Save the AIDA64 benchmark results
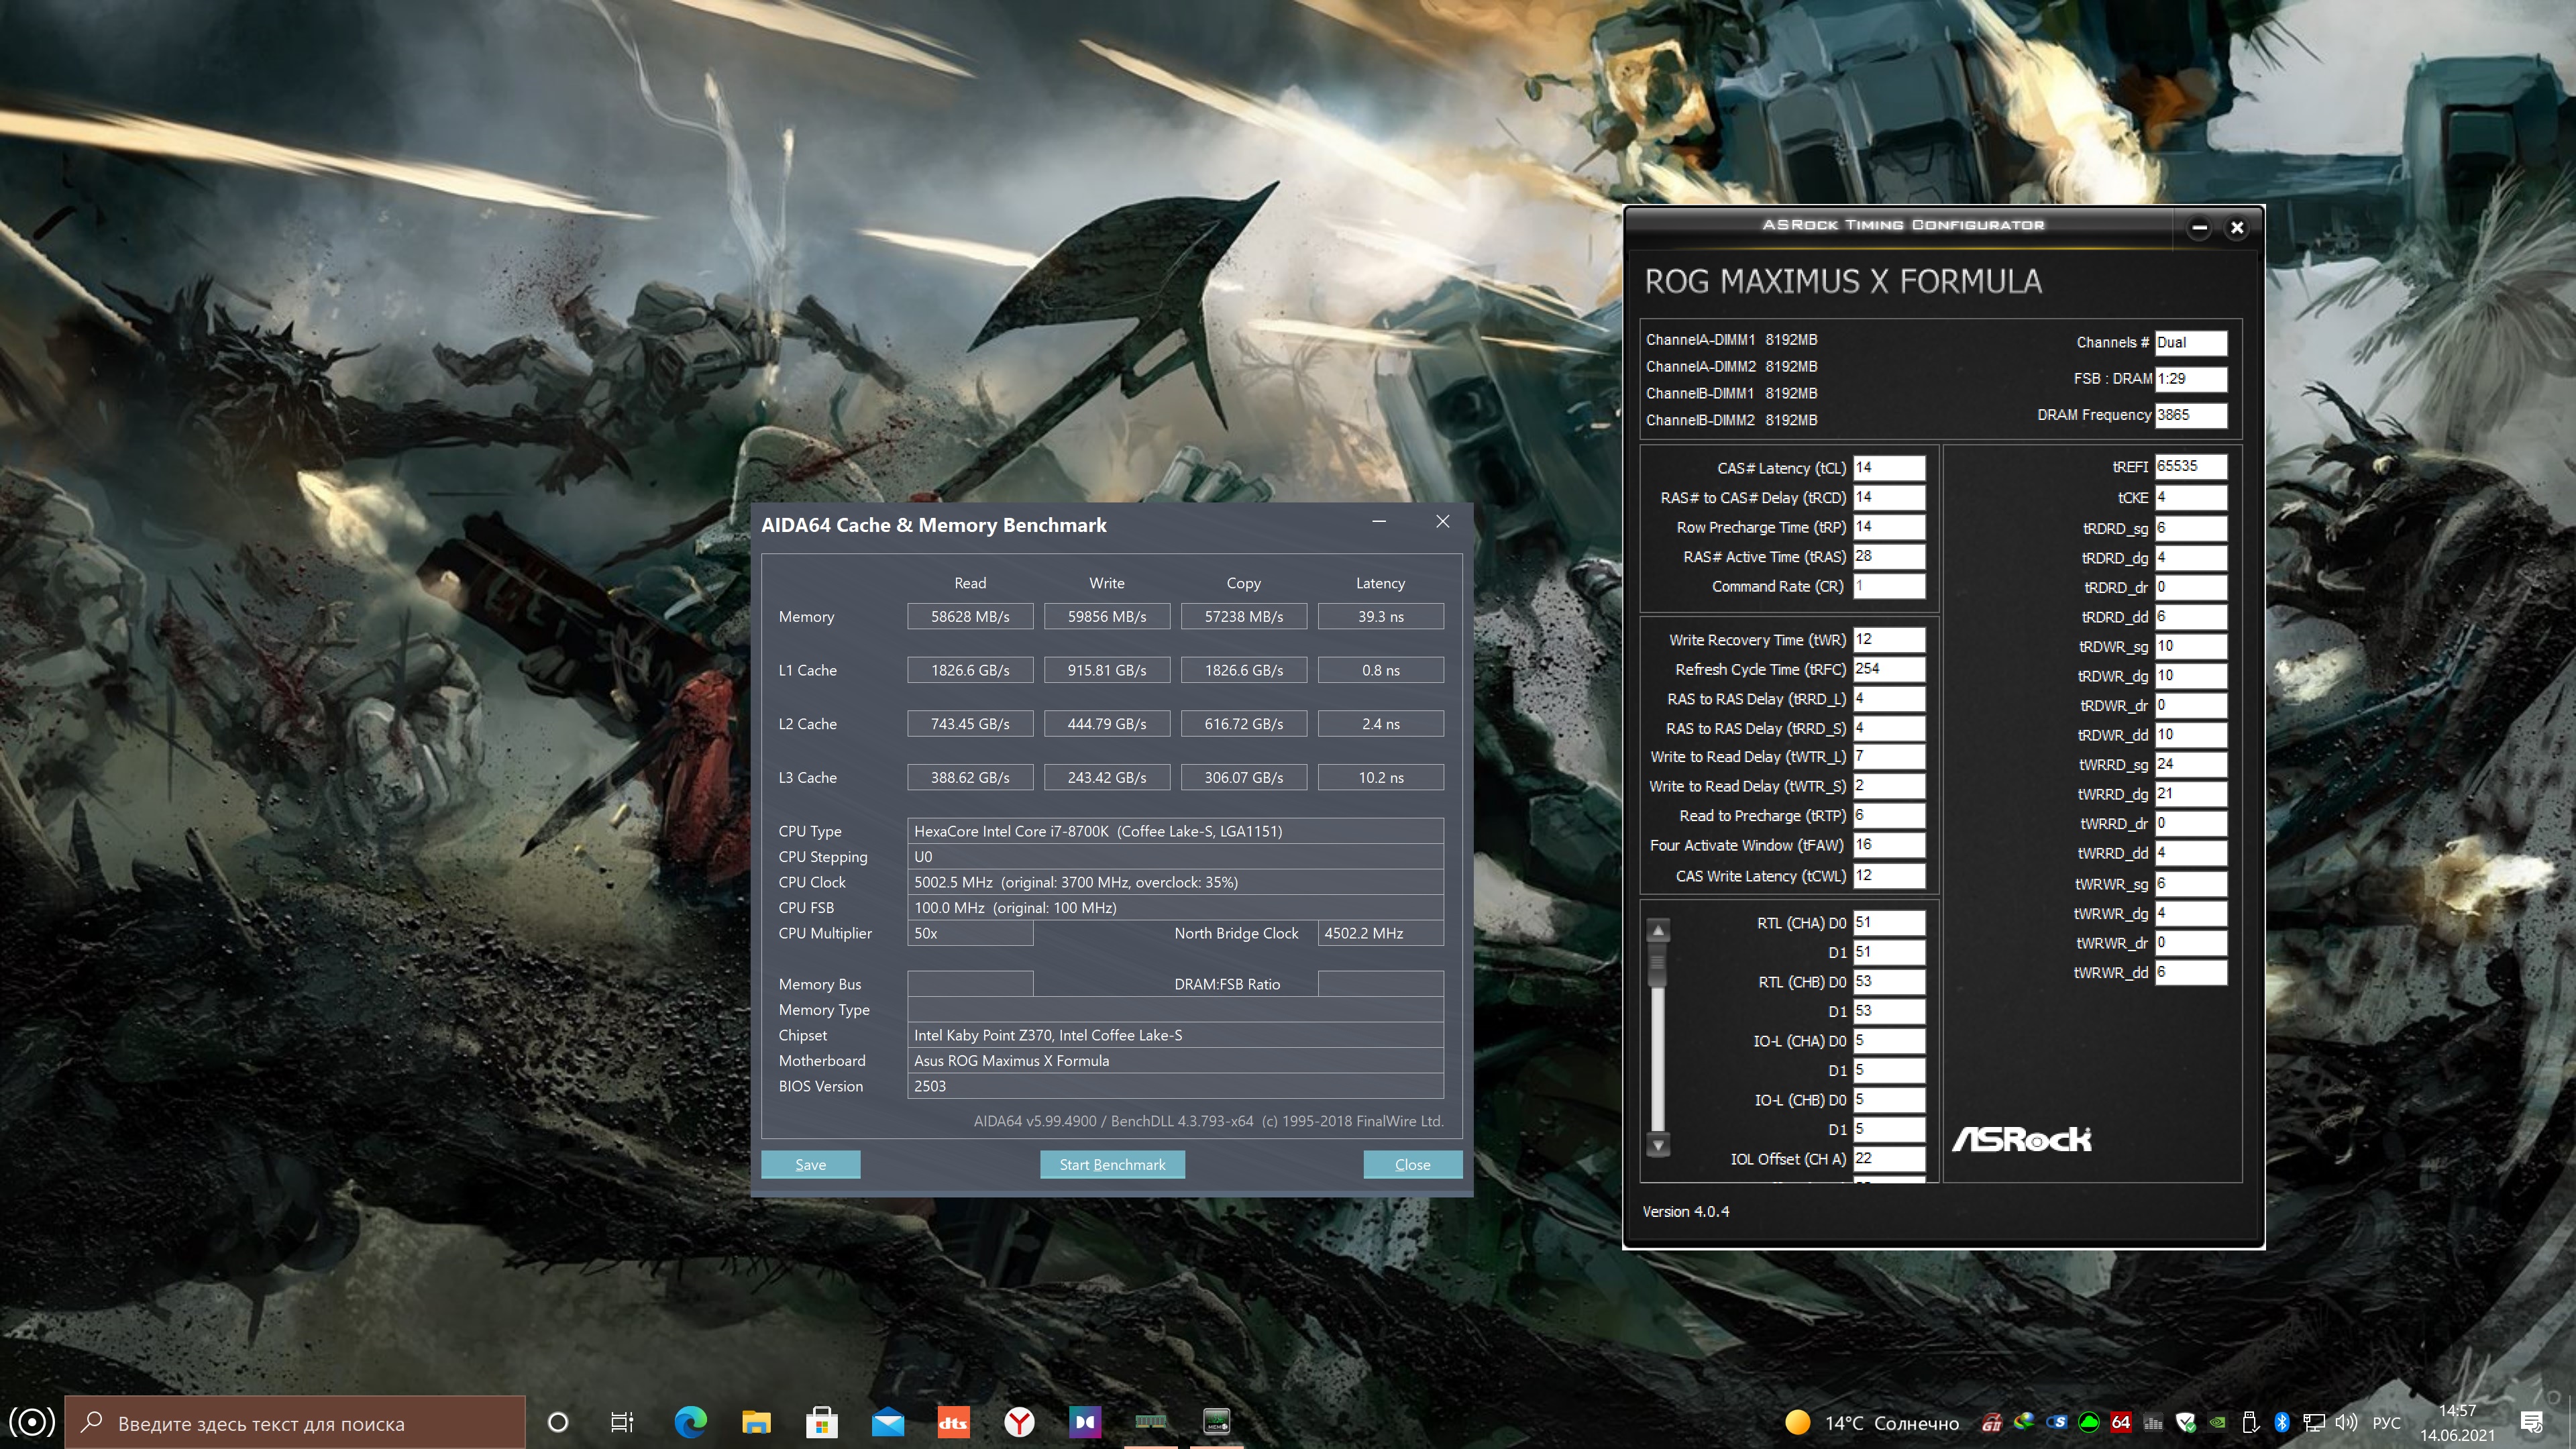The image size is (2576, 1449). [810, 1164]
